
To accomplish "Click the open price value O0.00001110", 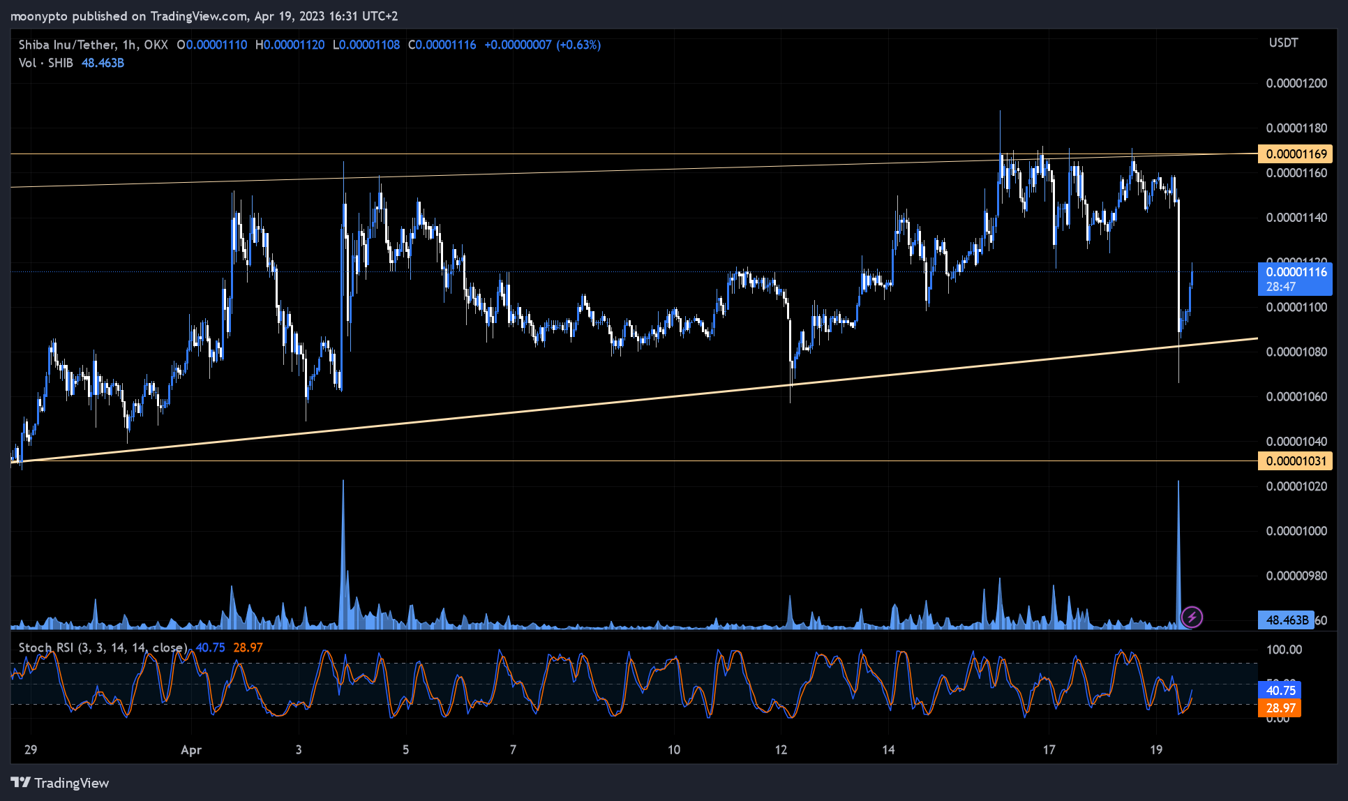I will [212, 45].
